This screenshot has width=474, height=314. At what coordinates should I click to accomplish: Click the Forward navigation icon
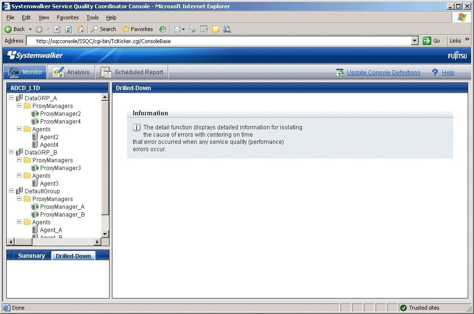39,29
